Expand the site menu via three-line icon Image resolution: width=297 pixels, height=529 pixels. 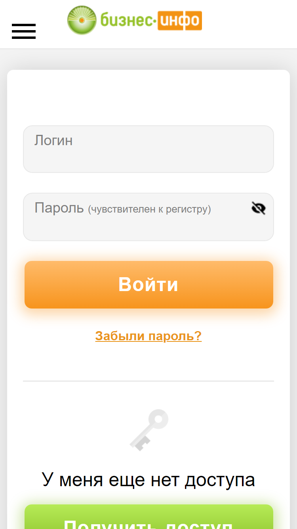tap(24, 31)
